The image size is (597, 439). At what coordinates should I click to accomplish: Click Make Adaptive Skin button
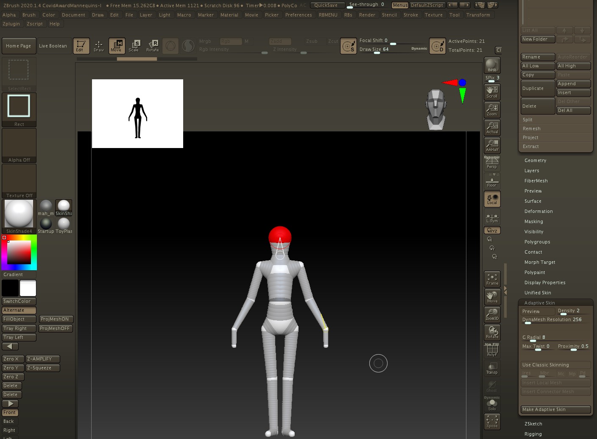coord(555,409)
